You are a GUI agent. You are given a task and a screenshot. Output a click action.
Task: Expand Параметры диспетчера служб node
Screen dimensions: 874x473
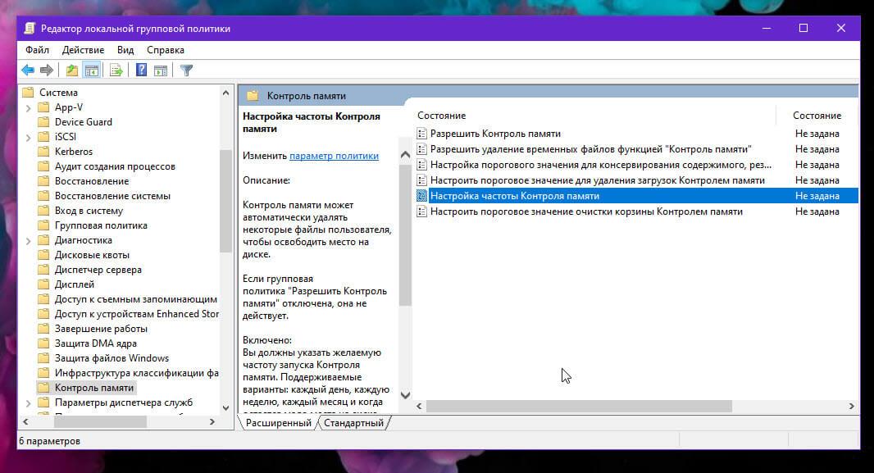coord(29,403)
